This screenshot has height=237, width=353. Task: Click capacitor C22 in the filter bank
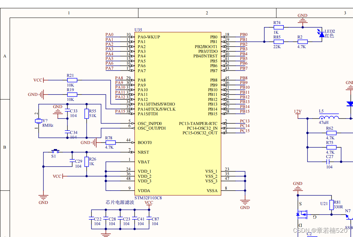(92, 219)
